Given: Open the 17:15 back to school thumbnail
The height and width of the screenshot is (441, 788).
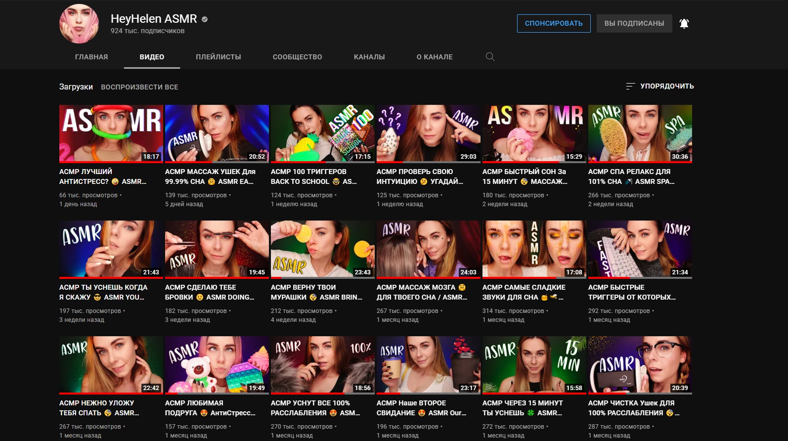Looking at the screenshot, I should point(323,133).
